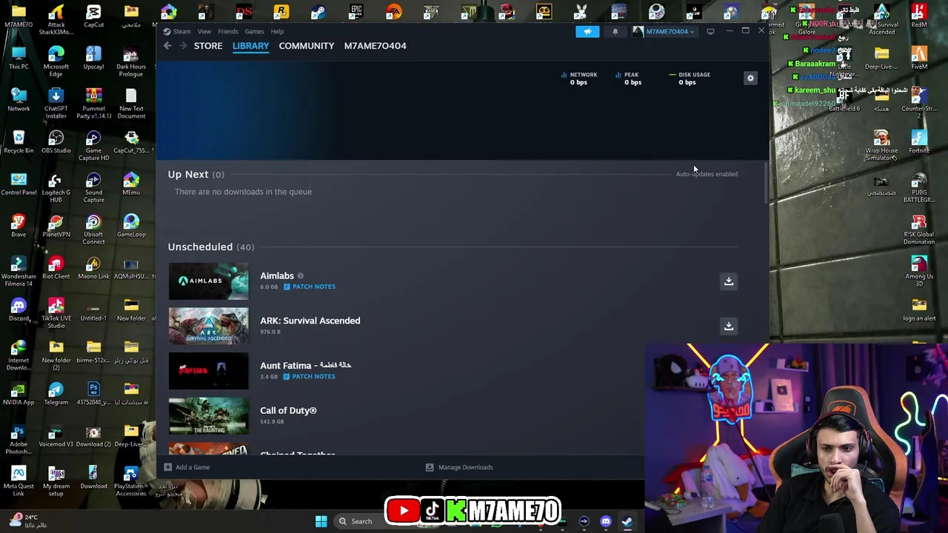The width and height of the screenshot is (948, 533).
Task: Select the Fortnite desktop icon
Action: click(919, 142)
